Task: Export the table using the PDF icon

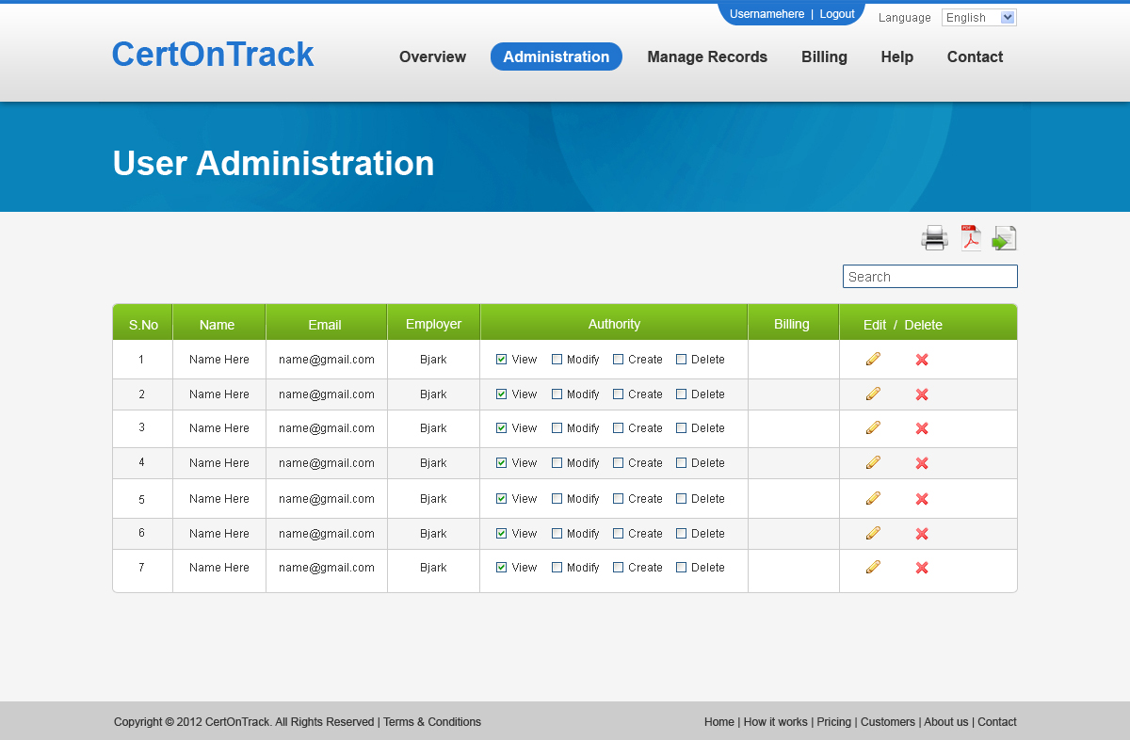Action: coord(970,238)
